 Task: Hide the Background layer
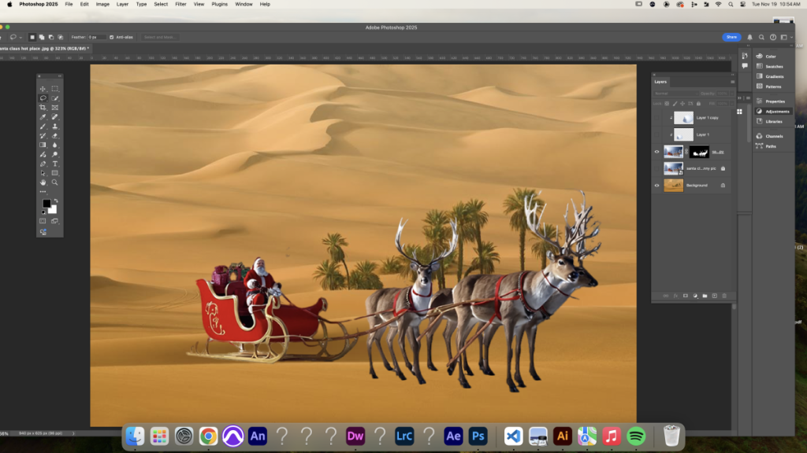(x=656, y=186)
